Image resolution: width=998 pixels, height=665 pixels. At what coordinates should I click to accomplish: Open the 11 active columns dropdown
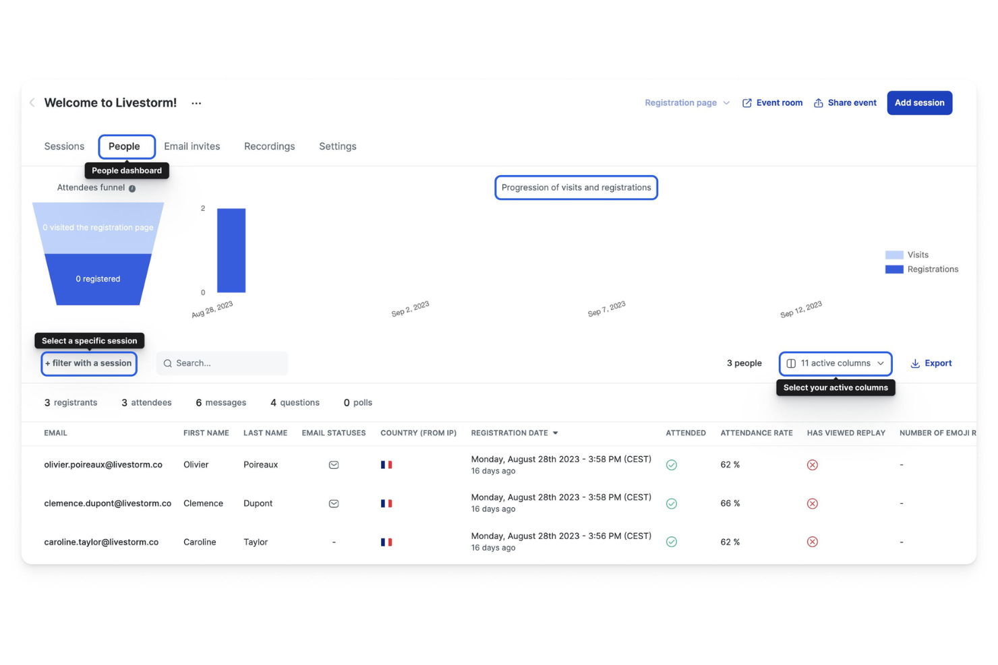[x=835, y=363]
